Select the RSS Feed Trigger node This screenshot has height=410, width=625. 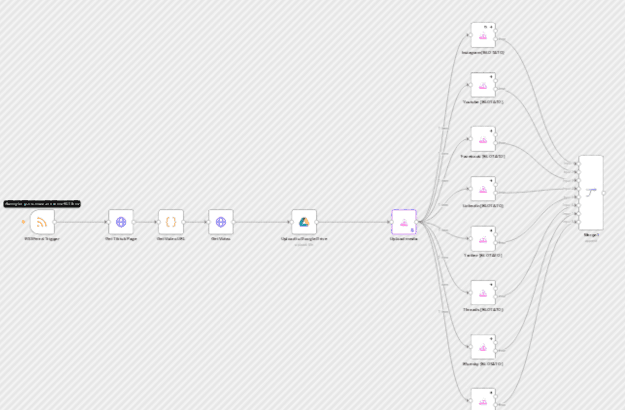(42, 222)
